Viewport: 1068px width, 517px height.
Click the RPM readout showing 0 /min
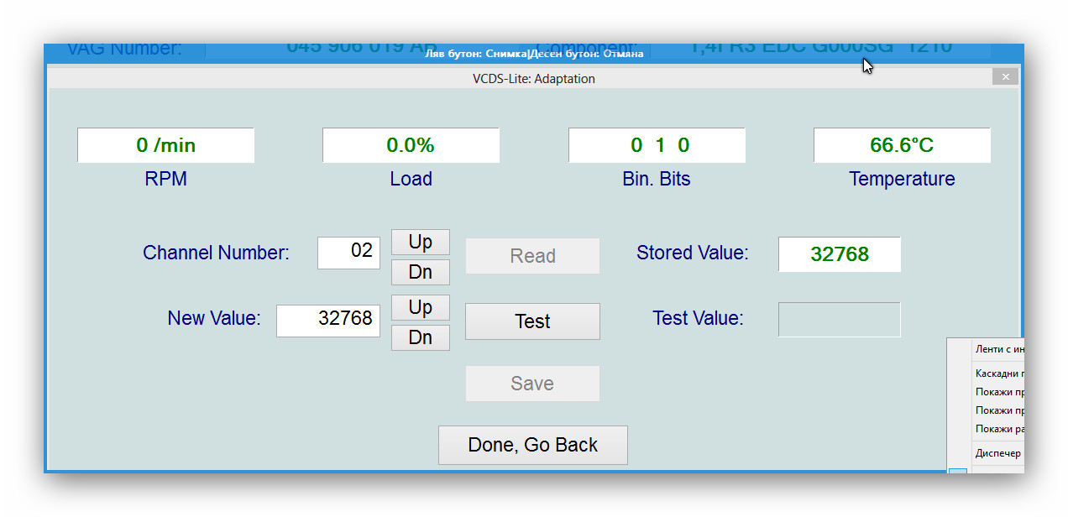coord(165,145)
